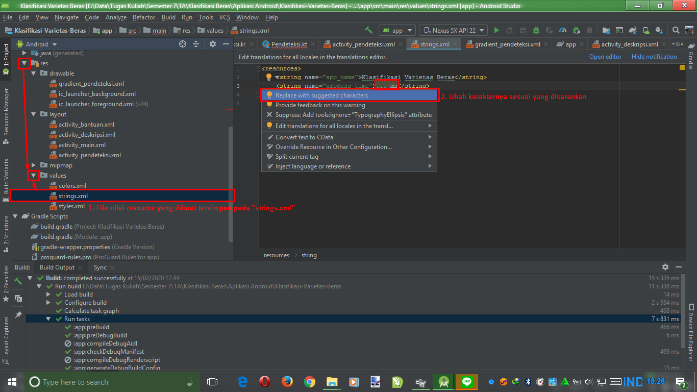The image size is (697, 392).
Task: Switch to activity_pendeteksi.xml editor tab
Action: 363,44
